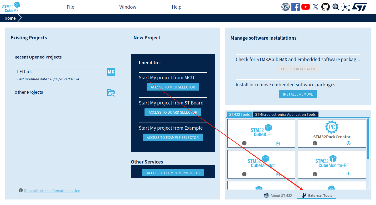This screenshot has height=205, width=376.
Task: Open the recent project LED.ioc
Action: [x=25, y=71]
